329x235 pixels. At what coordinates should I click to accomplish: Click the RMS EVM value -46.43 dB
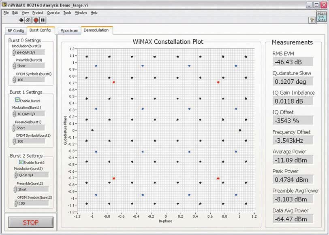(293, 62)
